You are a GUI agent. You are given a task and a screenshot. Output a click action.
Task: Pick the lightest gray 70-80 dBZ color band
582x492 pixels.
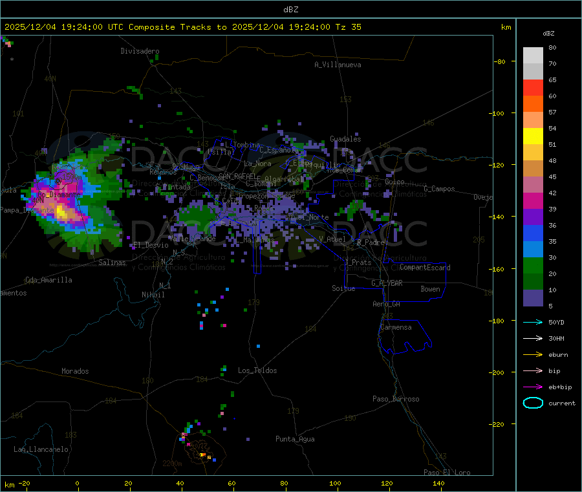click(x=533, y=56)
